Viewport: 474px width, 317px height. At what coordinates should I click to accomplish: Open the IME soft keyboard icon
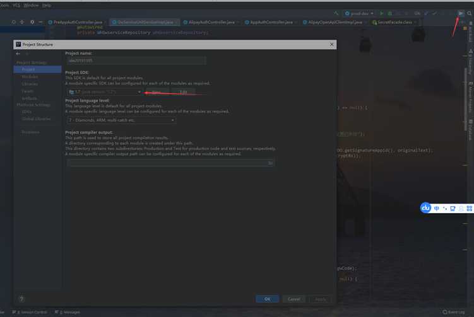point(453,209)
